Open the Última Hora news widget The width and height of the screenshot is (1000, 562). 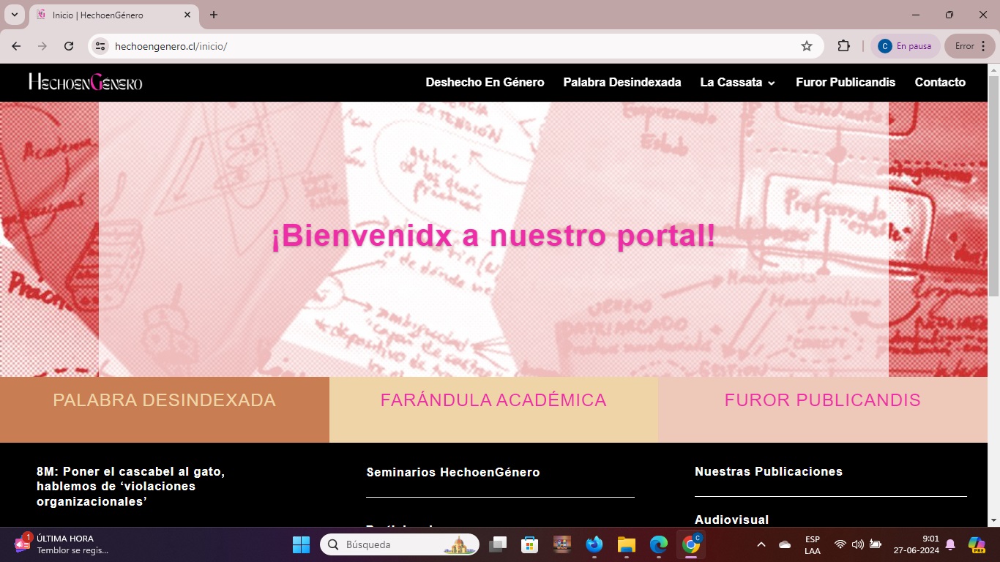(x=60, y=544)
